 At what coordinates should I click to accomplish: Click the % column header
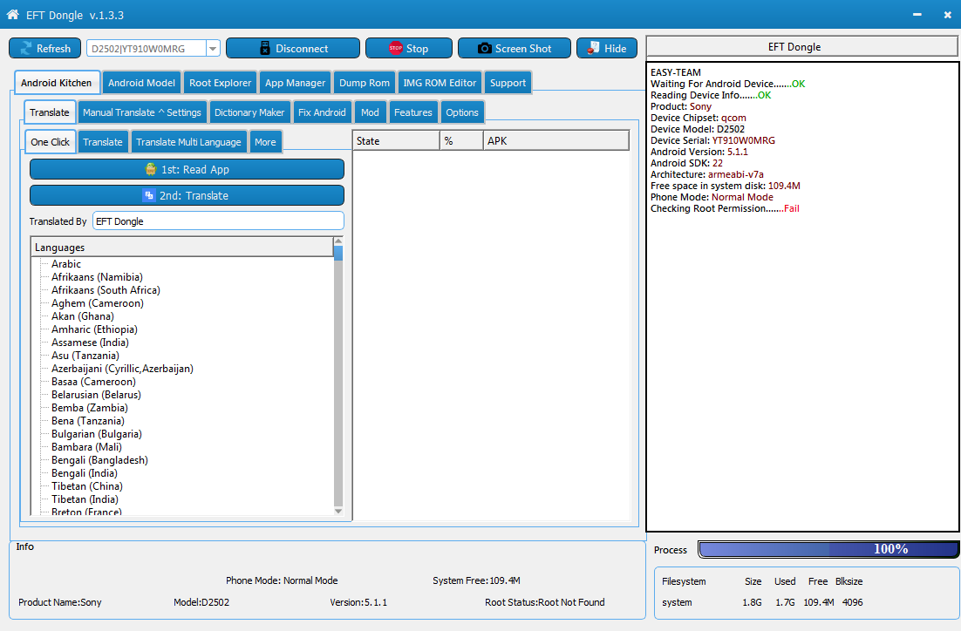click(461, 141)
